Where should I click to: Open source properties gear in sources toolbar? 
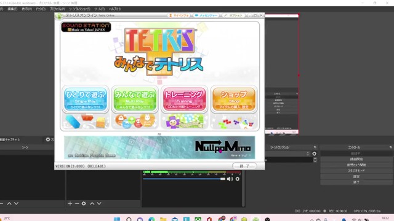[x=84, y=203]
